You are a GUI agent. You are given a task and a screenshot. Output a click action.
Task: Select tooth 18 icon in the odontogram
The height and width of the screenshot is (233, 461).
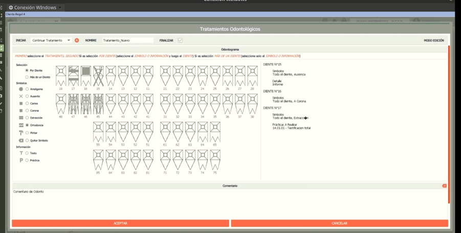pyautogui.click(x=61, y=76)
